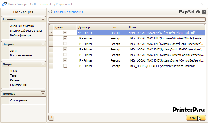Click row header of Wow6432Node row
Image resolution: width=208 pixels, height=123 pixels.
[51, 38]
